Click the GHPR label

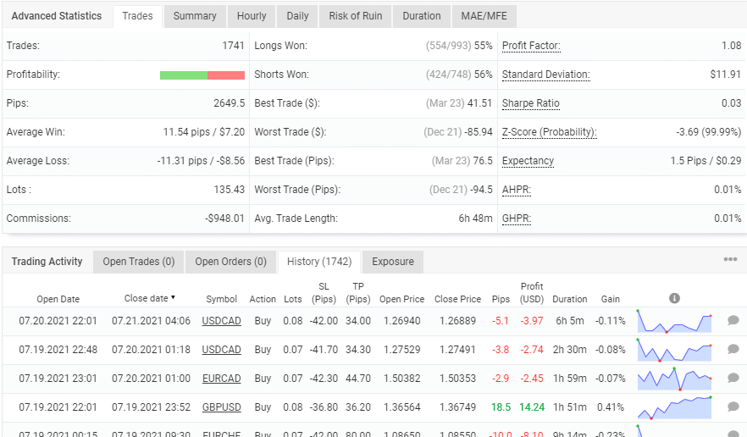click(517, 218)
